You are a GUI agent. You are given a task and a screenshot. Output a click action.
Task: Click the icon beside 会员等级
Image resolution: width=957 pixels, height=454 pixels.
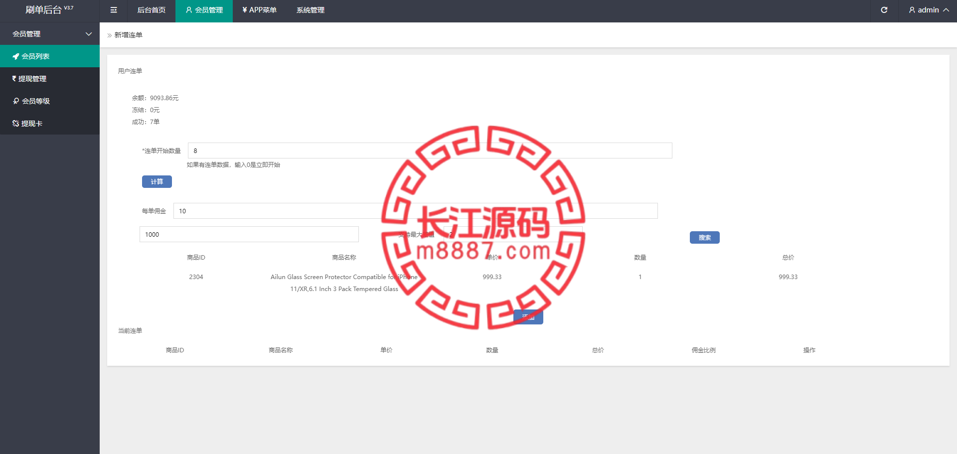click(16, 101)
